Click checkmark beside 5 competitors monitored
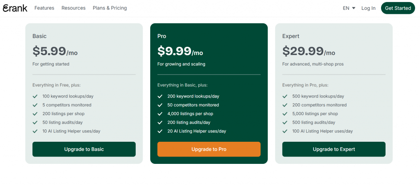Viewport: 420px width, 186px height. [35, 105]
